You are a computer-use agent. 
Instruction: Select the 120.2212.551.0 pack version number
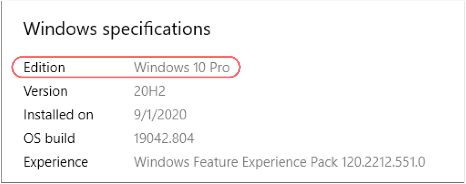[383, 162]
